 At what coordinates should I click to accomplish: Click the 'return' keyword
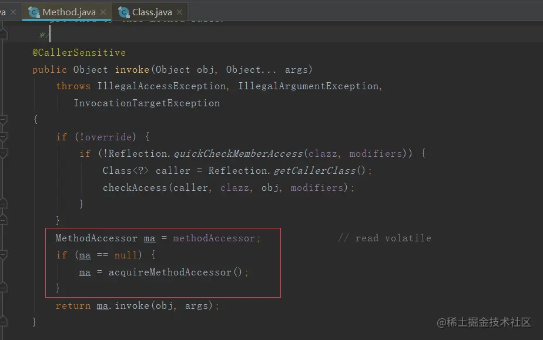click(x=73, y=306)
